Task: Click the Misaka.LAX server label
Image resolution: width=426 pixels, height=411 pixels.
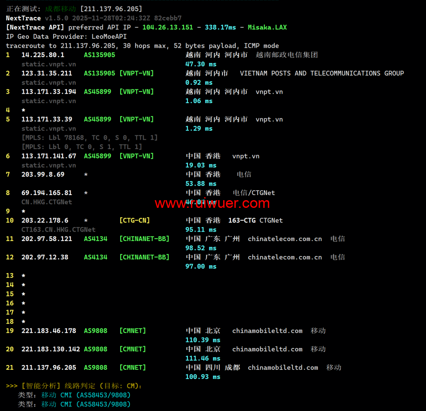Action: [267, 27]
